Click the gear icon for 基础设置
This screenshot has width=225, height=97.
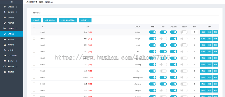click(5, 7)
